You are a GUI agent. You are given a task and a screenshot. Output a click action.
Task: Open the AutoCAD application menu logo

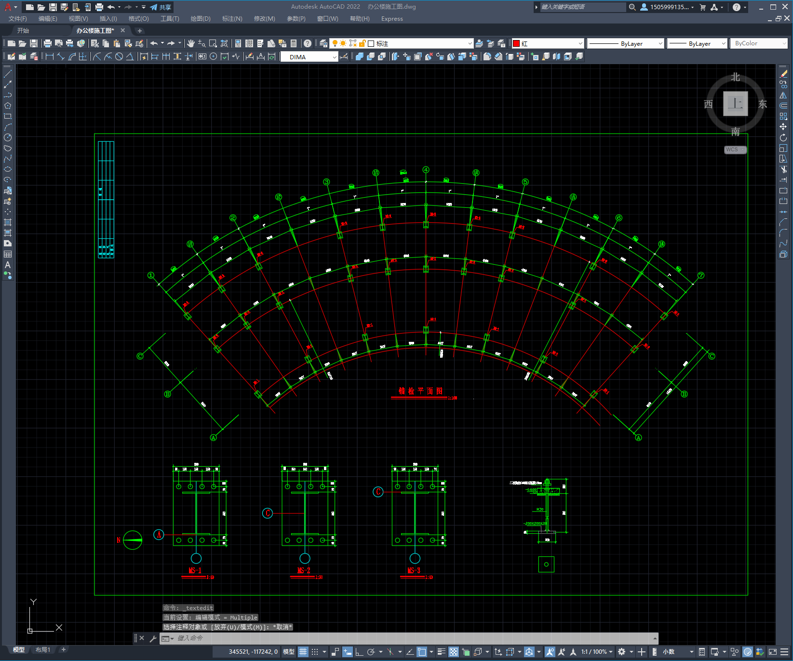coord(8,7)
